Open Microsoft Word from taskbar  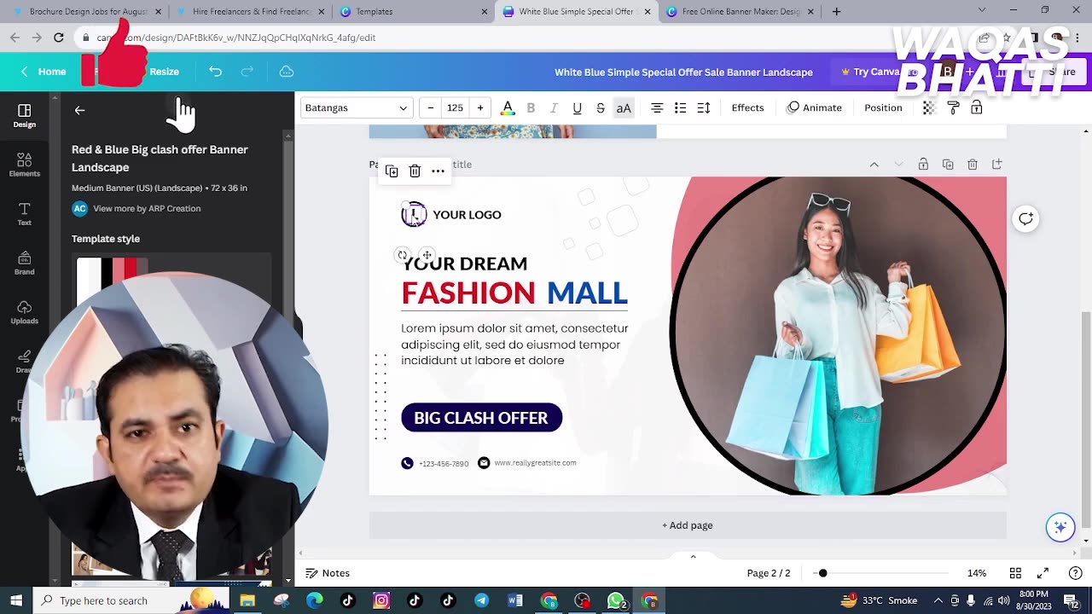tap(514, 600)
